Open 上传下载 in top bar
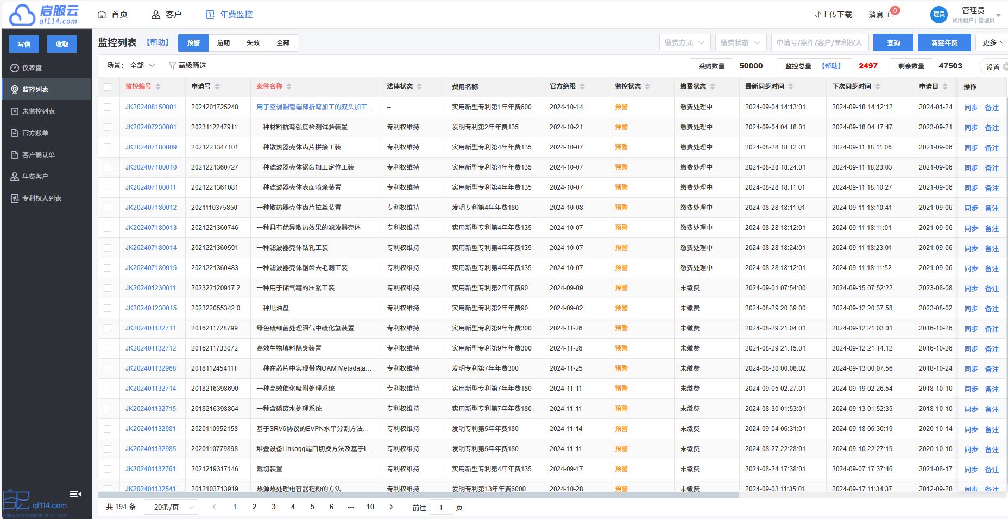Viewport: 1008px width, 519px height. click(833, 15)
